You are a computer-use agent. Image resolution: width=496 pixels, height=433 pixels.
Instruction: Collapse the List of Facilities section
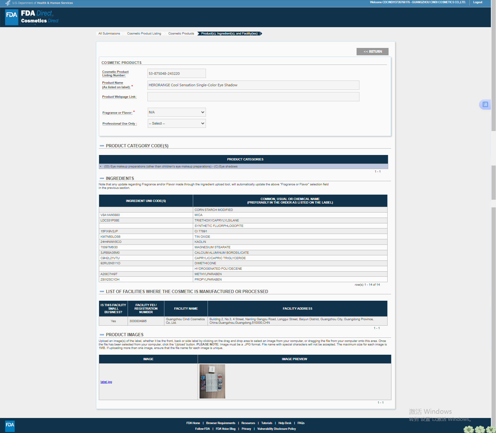(x=102, y=291)
